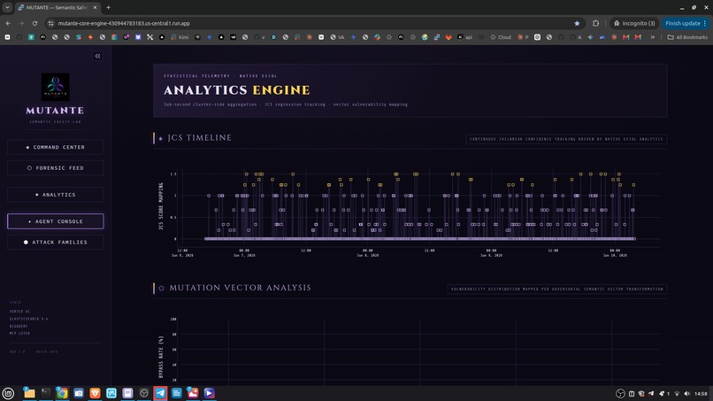The image size is (713, 401).
Task: Click the forward navigation arrow
Action: click(x=21, y=23)
